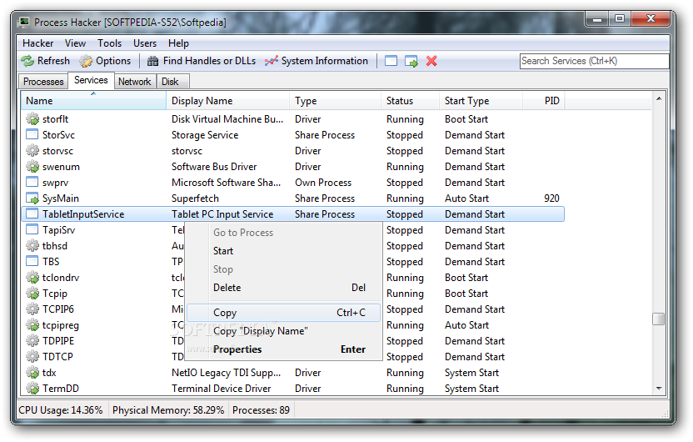Select the Storage Service display name

[205, 135]
